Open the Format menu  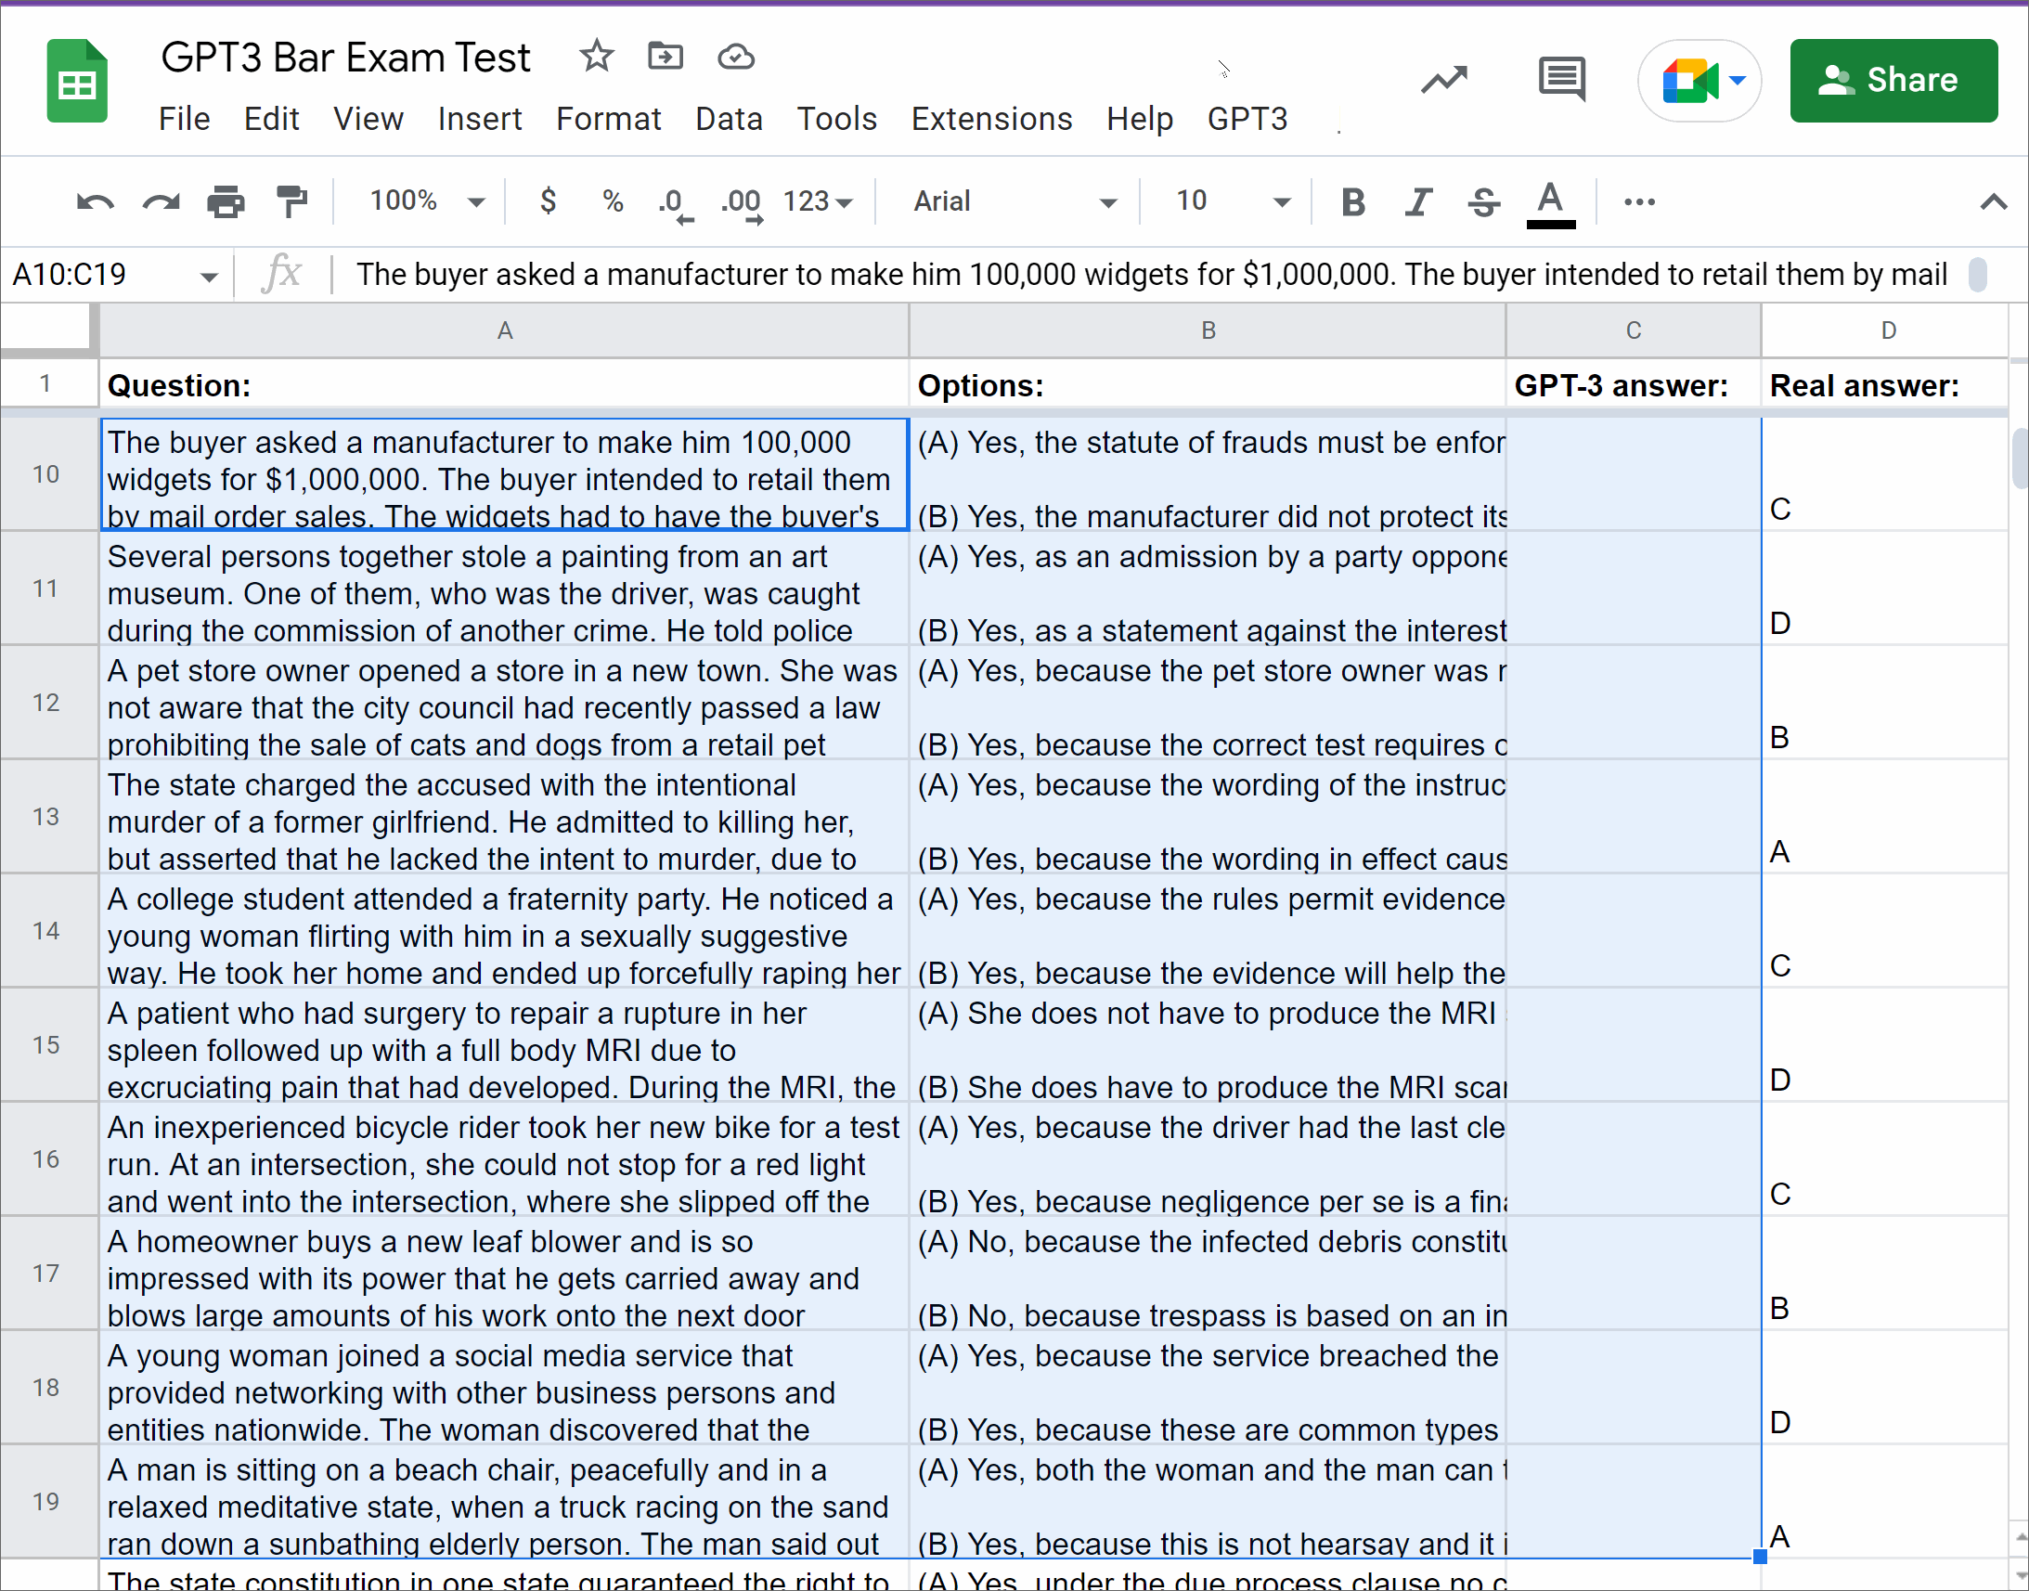[x=608, y=119]
